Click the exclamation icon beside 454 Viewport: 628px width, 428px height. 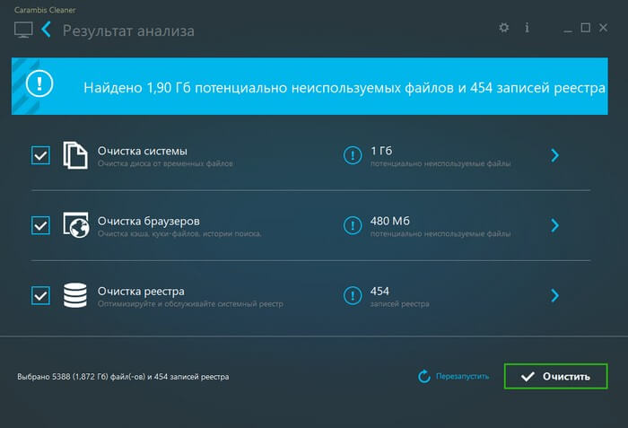(x=353, y=295)
